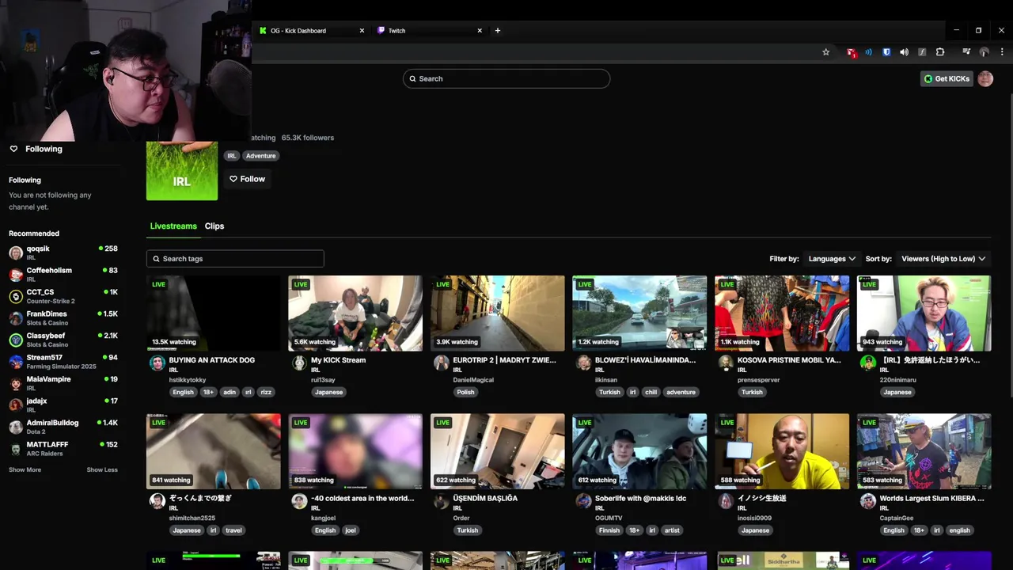Open the gray script 'f' extension
Screen dimensions: 1013x570
pos(922,52)
